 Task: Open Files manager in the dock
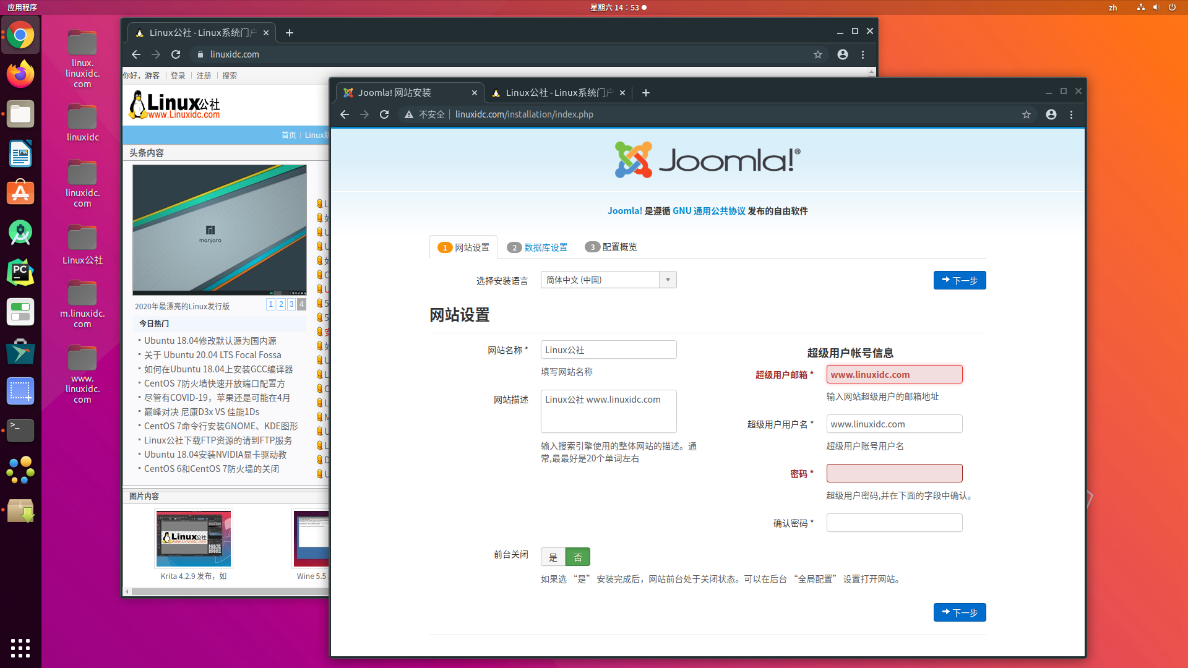point(20,114)
